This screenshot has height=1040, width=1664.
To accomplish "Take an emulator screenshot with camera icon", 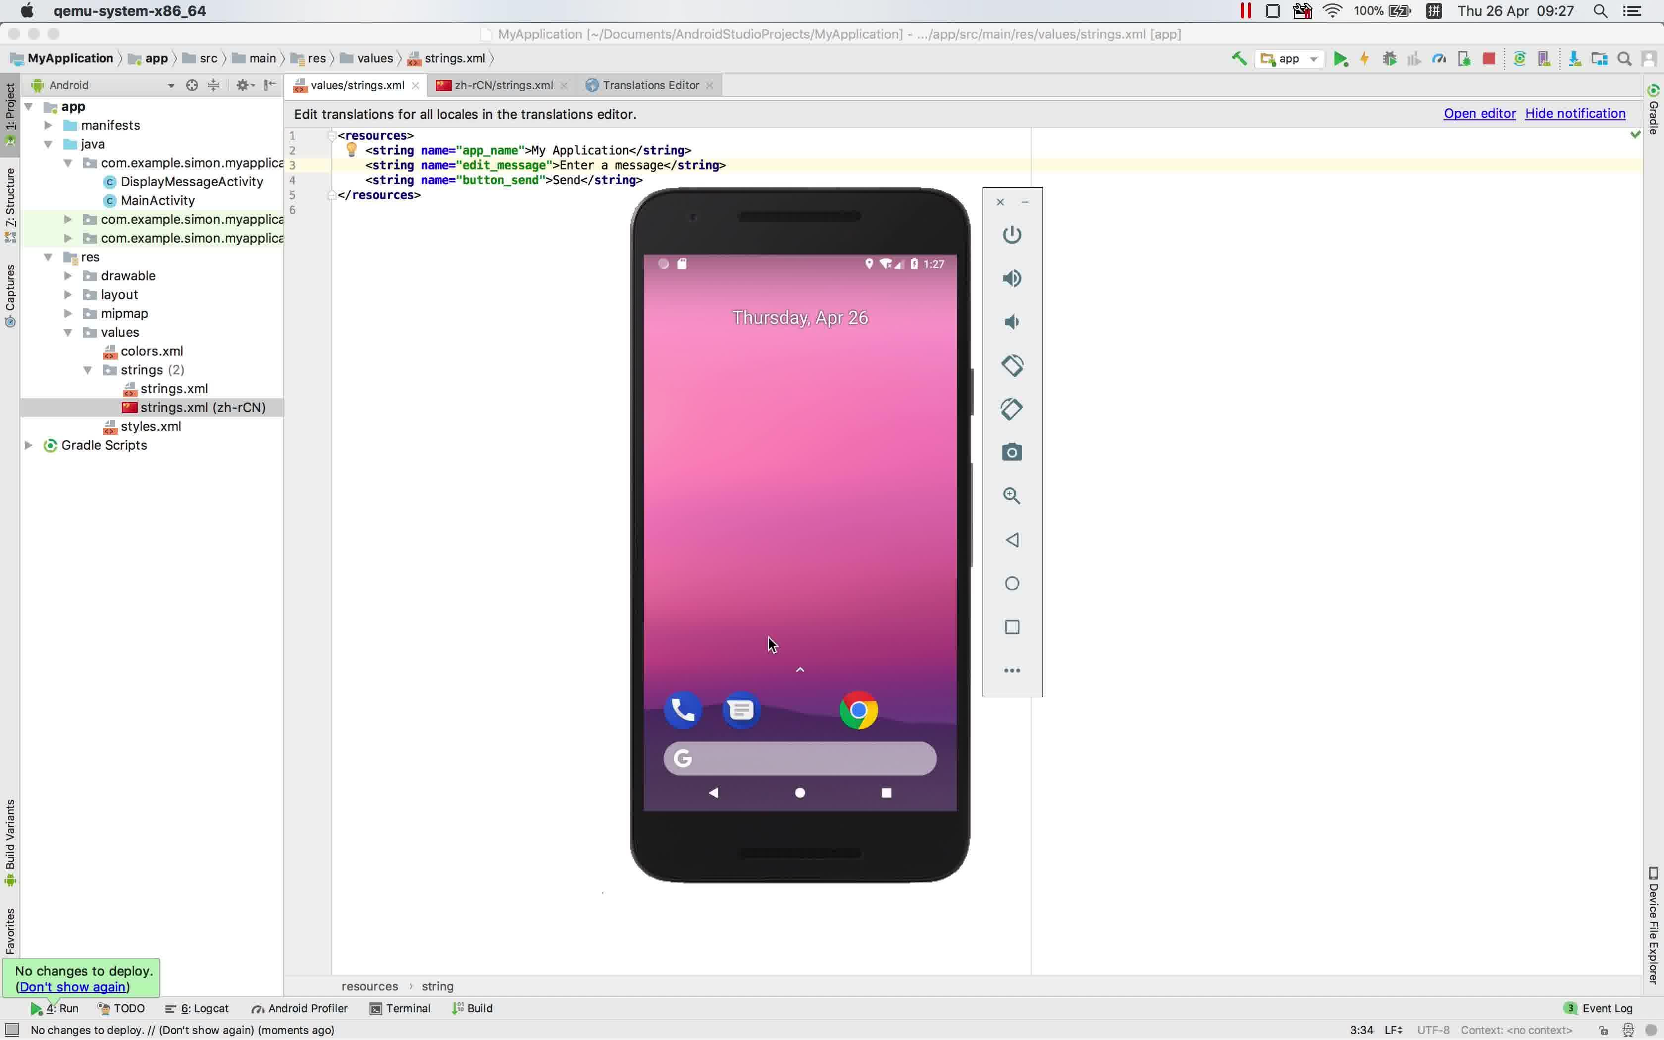I will (x=1011, y=453).
